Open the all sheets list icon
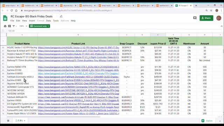This screenshot has height=126, width=224. pos(8,121)
